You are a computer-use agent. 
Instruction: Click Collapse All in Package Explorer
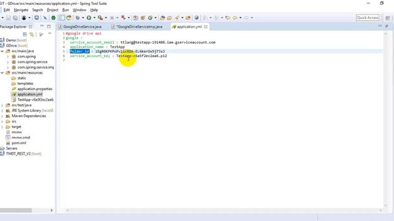[25, 34]
